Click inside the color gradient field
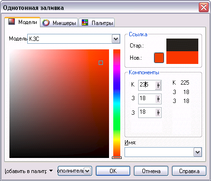211x181 pixels. click(59, 103)
